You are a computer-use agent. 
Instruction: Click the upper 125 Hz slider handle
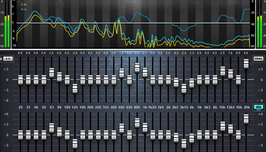[x=75, y=88]
